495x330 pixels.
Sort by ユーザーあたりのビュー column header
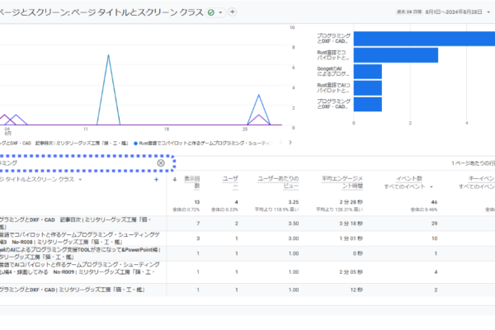(x=278, y=182)
